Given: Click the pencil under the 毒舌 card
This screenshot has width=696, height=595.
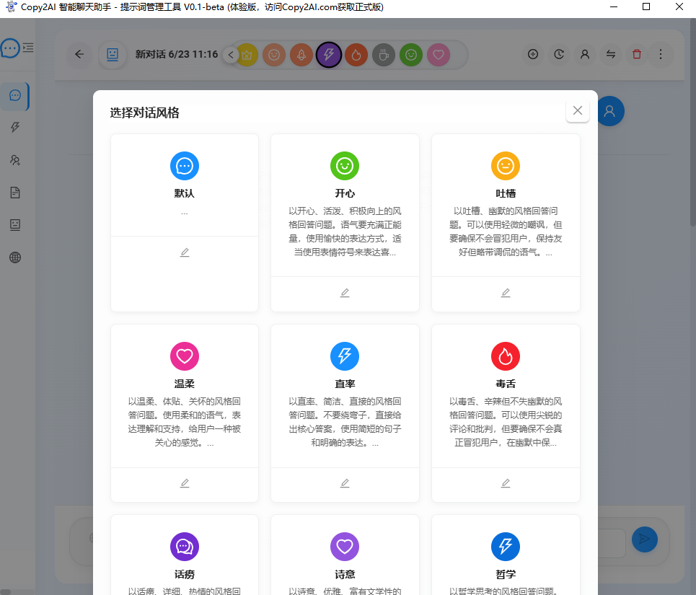Looking at the screenshot, I should click(506, 483).
